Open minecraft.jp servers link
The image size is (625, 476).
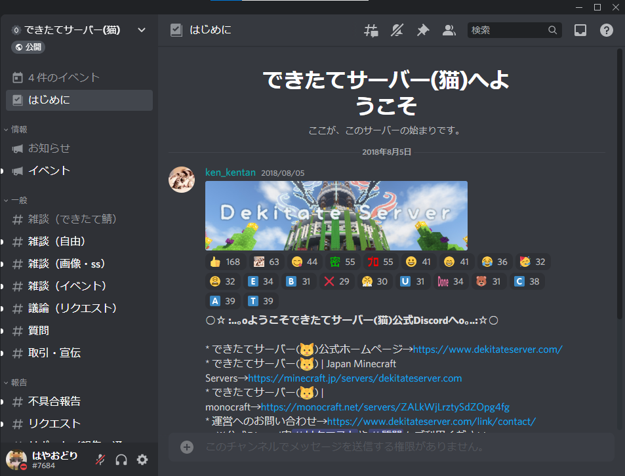355,378
